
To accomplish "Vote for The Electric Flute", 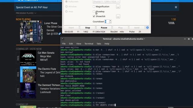I will tap(18, 74).
